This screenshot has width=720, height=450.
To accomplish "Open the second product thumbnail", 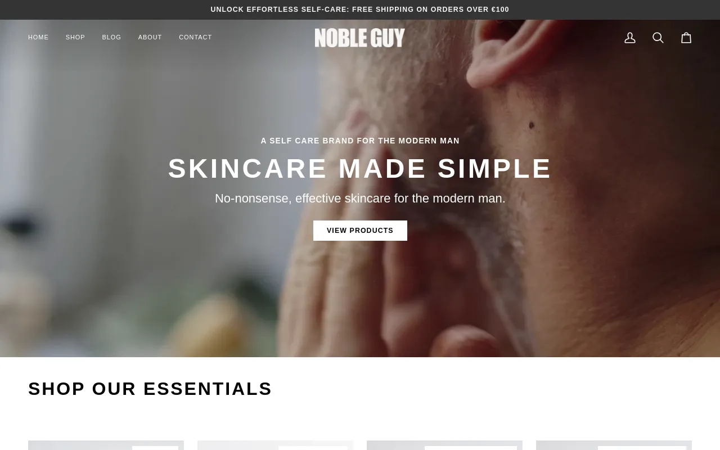I will pyautogui.click(x=275, y=445).
